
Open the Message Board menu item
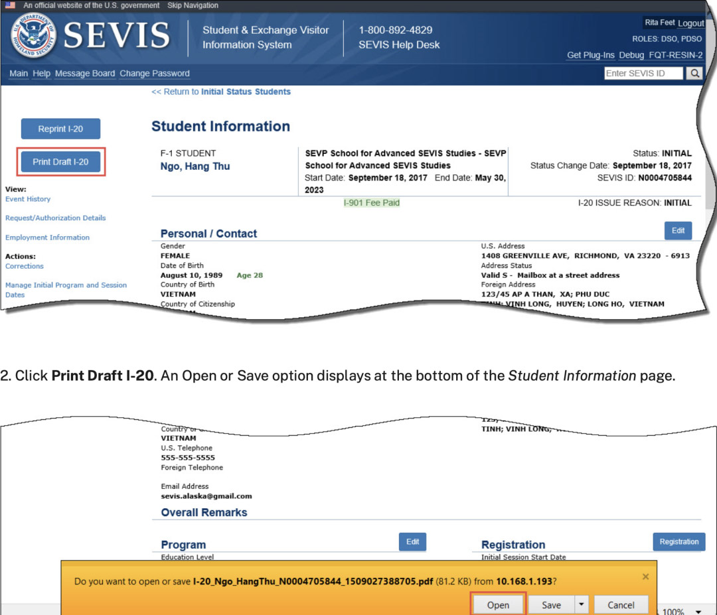pyautogui.click(x=84, y=73)
